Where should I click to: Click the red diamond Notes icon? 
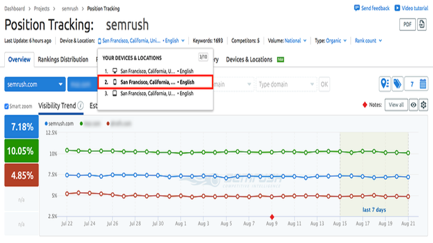pyautogui.click(x=365, y=105)
